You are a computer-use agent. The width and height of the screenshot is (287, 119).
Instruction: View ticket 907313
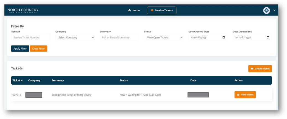(x=245, y=95)
